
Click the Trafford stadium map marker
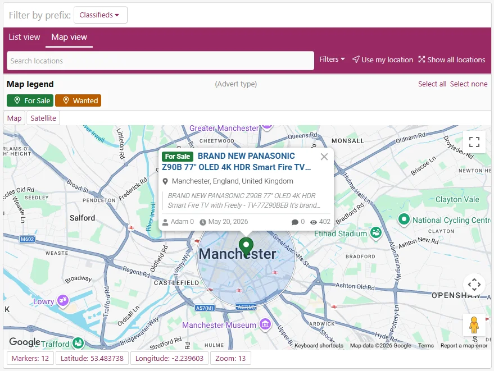(78, 343)
